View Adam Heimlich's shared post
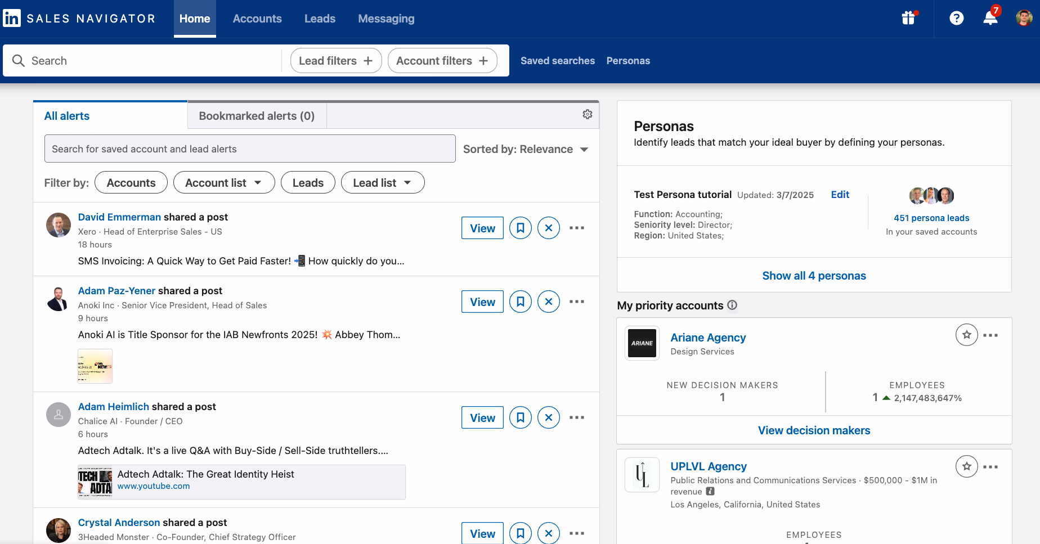1040x544 pixels. [482, 417]
